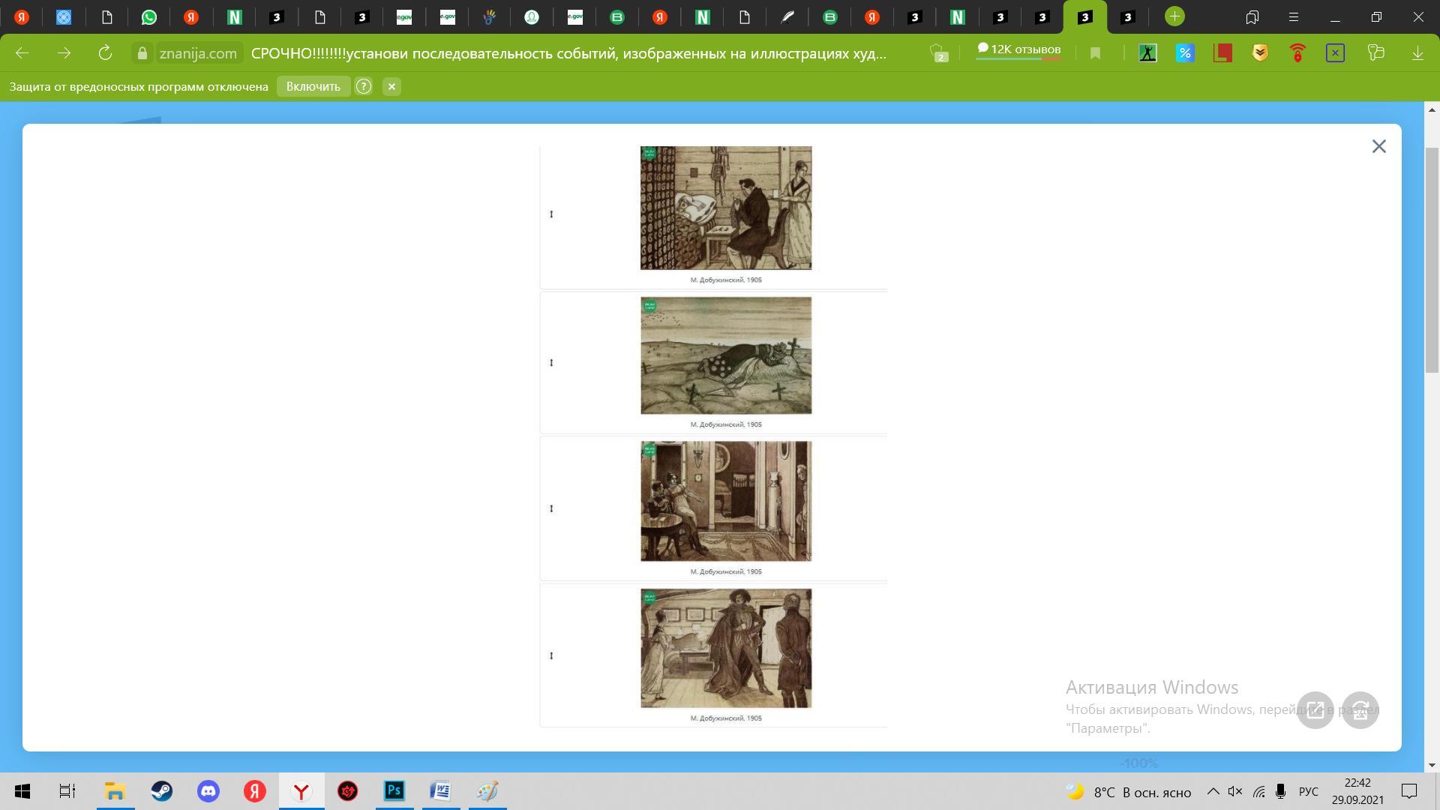Switch to the WhatsApp tab
This screenshot has width=1440, height=810.
149,16
